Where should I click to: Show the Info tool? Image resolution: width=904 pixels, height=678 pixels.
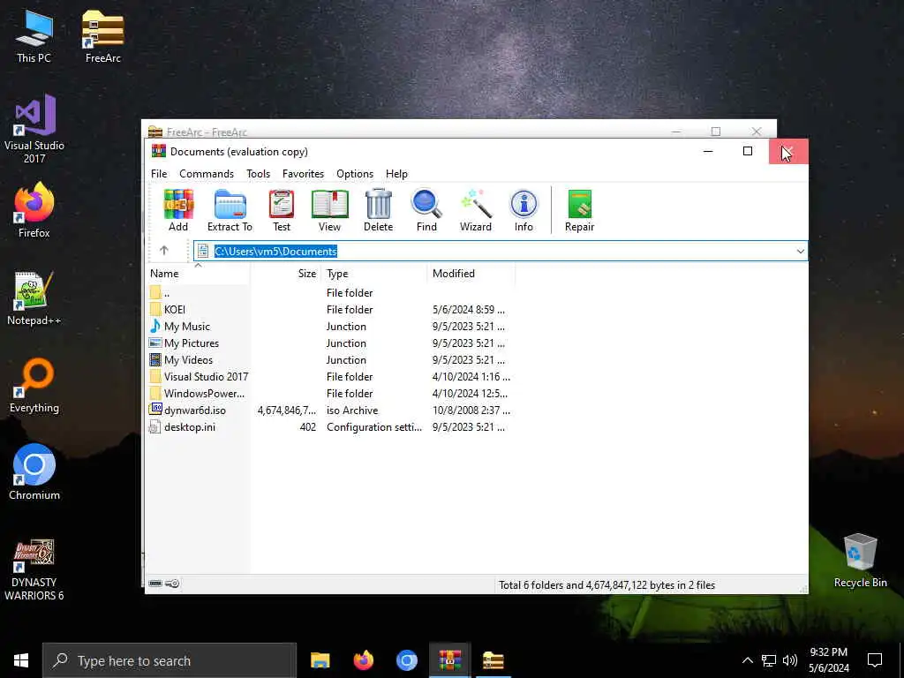pos(524,210)
